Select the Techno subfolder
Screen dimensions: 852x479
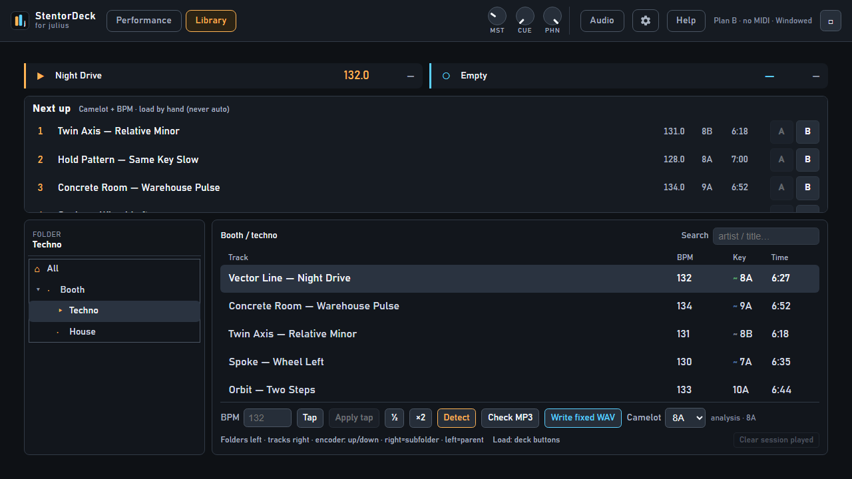114,311
